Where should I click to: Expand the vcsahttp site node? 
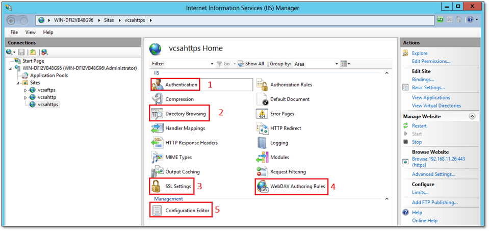[x=26, y=97]
